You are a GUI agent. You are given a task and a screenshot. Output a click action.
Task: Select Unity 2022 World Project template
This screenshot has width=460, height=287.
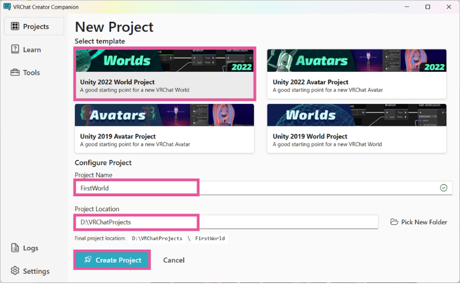164,74
